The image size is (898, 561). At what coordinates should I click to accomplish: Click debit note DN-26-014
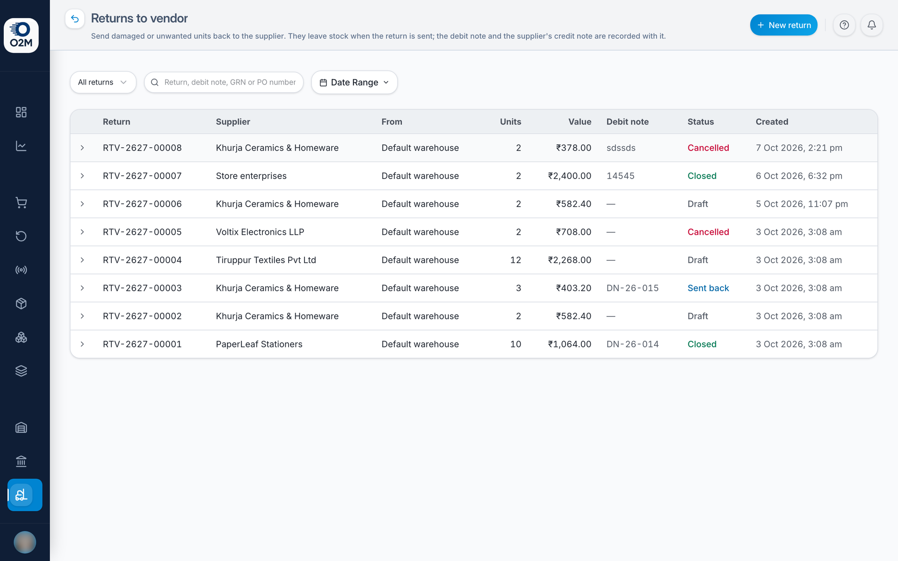click(633, 344)
